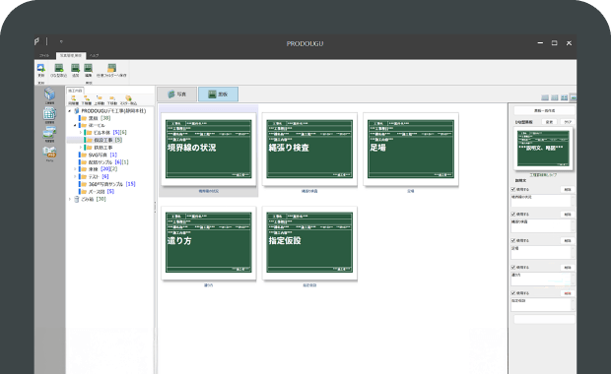611x374 pixels.
Task: Expand the ビル本体 folder
Action: click(x=80, y=133)
